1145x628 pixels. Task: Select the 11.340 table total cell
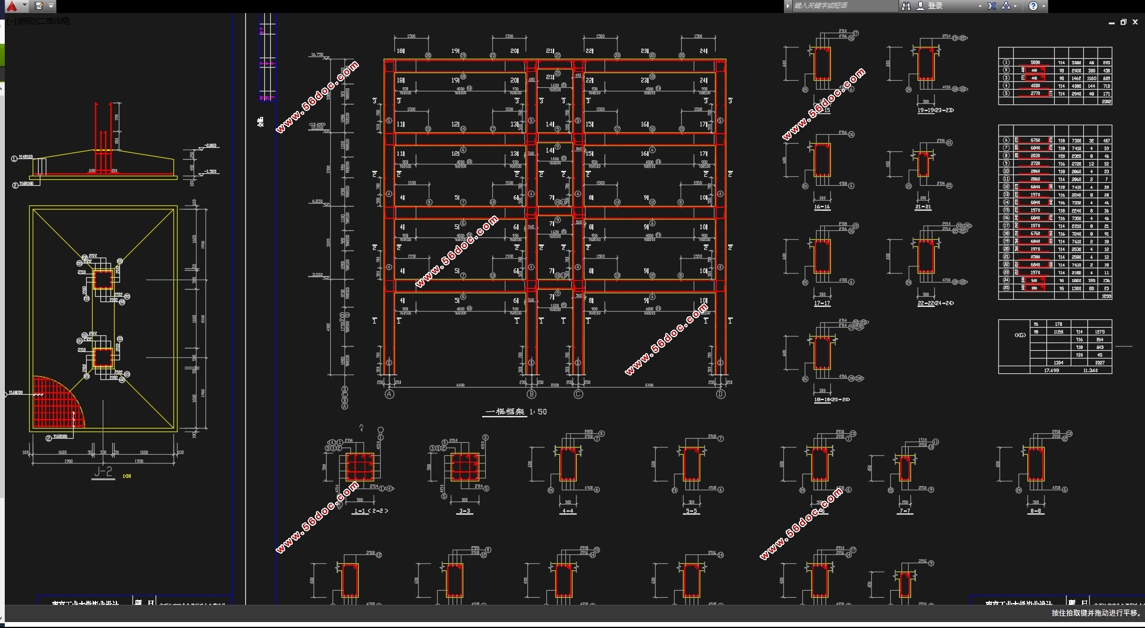(1090, 370)
